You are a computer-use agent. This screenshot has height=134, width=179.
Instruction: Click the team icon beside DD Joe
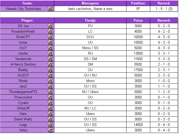click(50, 26)
